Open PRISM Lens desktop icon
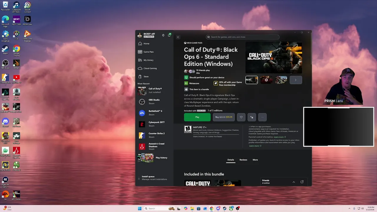 pyautogui.click(x=27, y=21)
